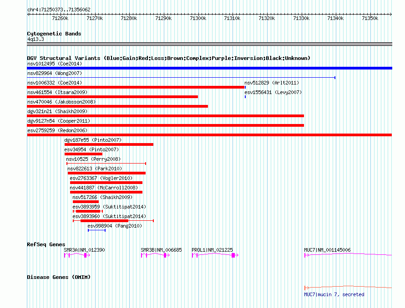Click the dgv9127n54 (Cooper2011) red bar
Screen dimensions: 405x308
click(x=165, y=125)
